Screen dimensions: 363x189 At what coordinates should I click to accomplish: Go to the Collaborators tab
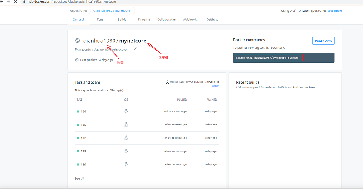coord(167,20)
